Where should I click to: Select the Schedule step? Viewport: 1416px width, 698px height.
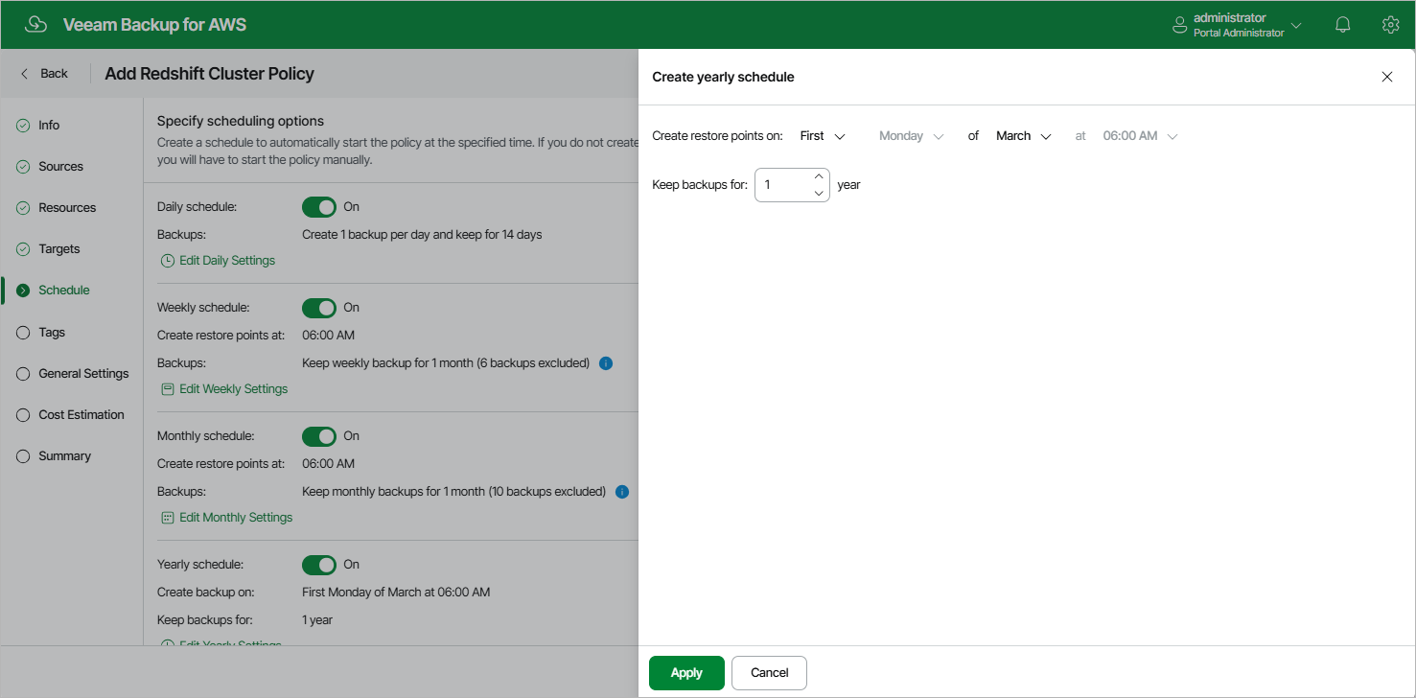[x=64, y=291]
